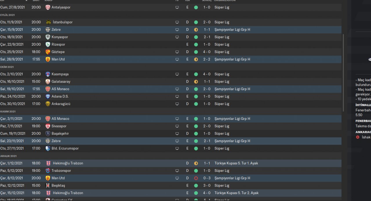Screen dimensions: 371x201
Task: Open the Galatasaray team name link
Action: (61, 82)
